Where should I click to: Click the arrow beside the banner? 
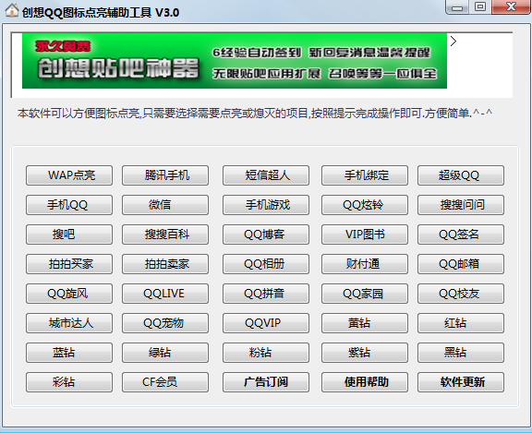[x=453, y=41]
